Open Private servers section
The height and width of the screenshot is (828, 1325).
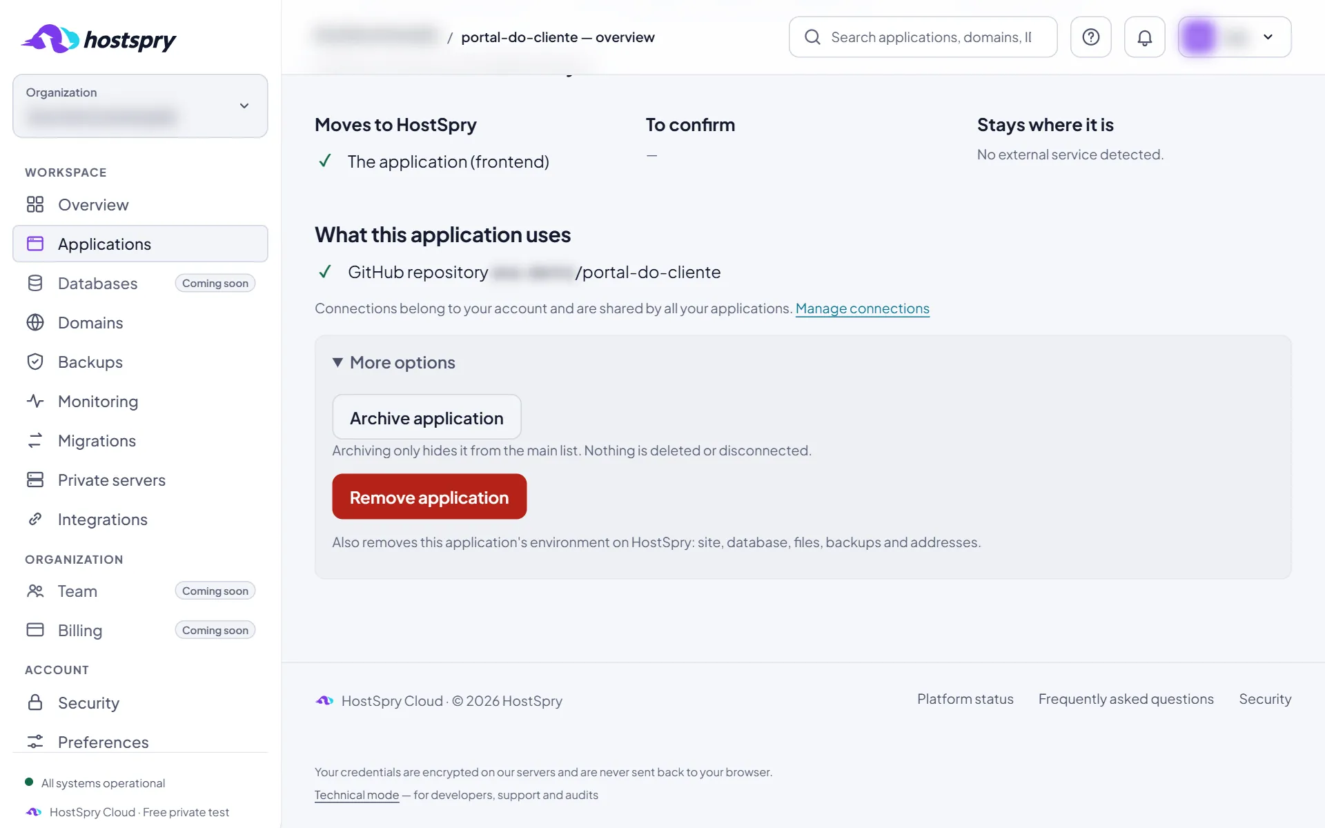140,480
